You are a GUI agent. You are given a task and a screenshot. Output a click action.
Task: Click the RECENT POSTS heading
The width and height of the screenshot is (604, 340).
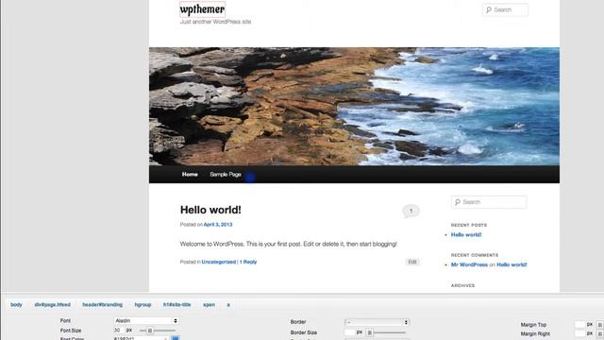coord(469,225)
